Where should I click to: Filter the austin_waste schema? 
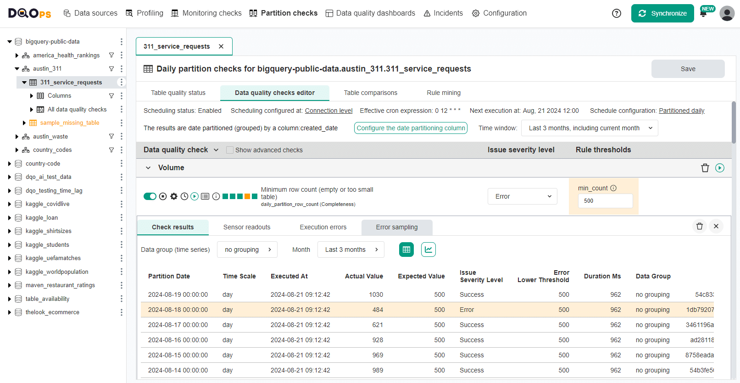coord(111,136)
